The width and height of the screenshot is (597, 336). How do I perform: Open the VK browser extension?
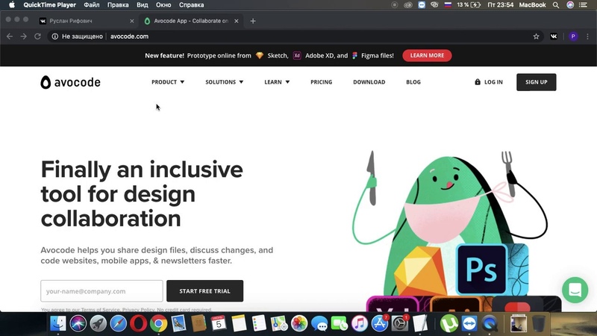pos(554,36)
